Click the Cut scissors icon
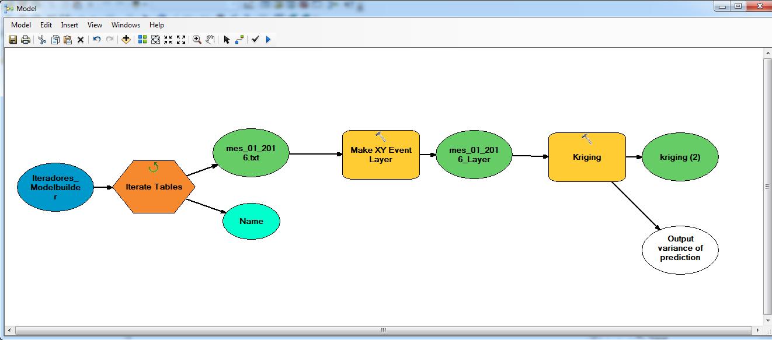Screen dimensions: 772x340 tap(42, 40)
